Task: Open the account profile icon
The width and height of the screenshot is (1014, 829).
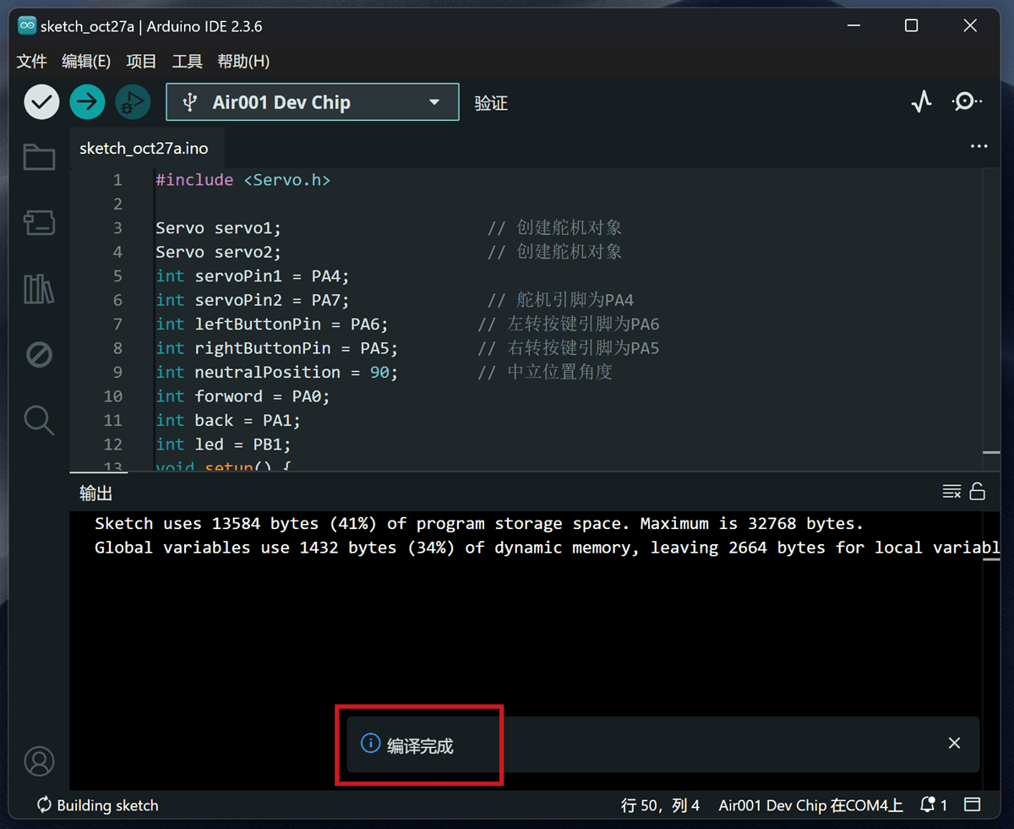Action: tap(39, 761)
